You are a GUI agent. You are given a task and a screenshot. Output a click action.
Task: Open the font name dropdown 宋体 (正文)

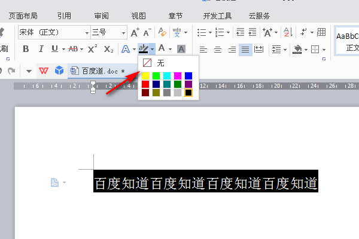(54, 32)
